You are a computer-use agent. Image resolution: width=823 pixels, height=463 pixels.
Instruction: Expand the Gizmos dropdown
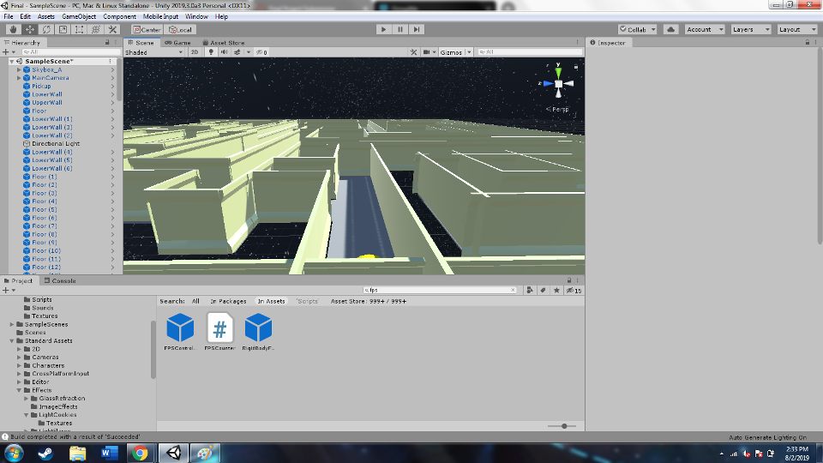[454, 52]
